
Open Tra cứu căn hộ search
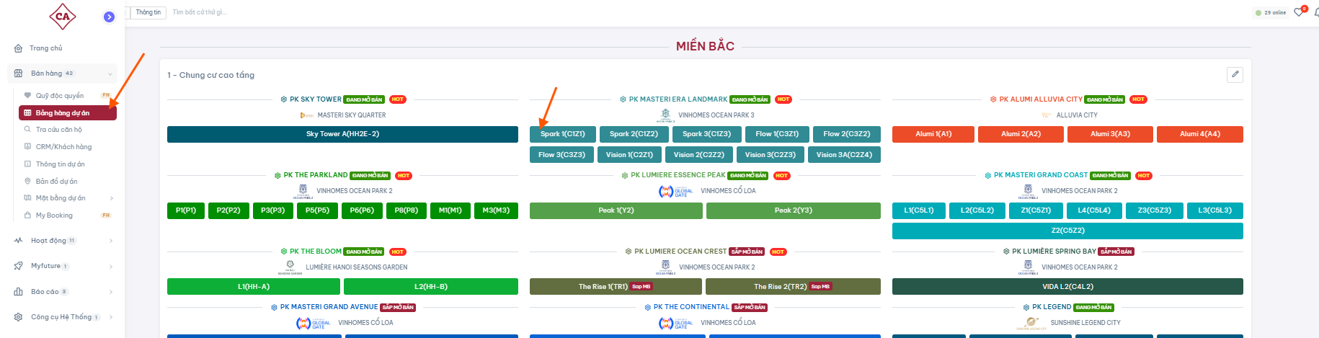tap(59, 130)
